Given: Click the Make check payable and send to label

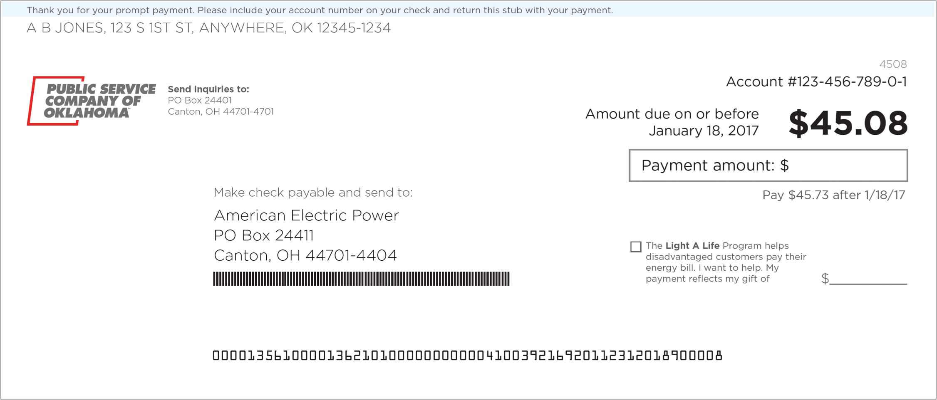Looking at the screenshot, I should click(x=313, y=193).
